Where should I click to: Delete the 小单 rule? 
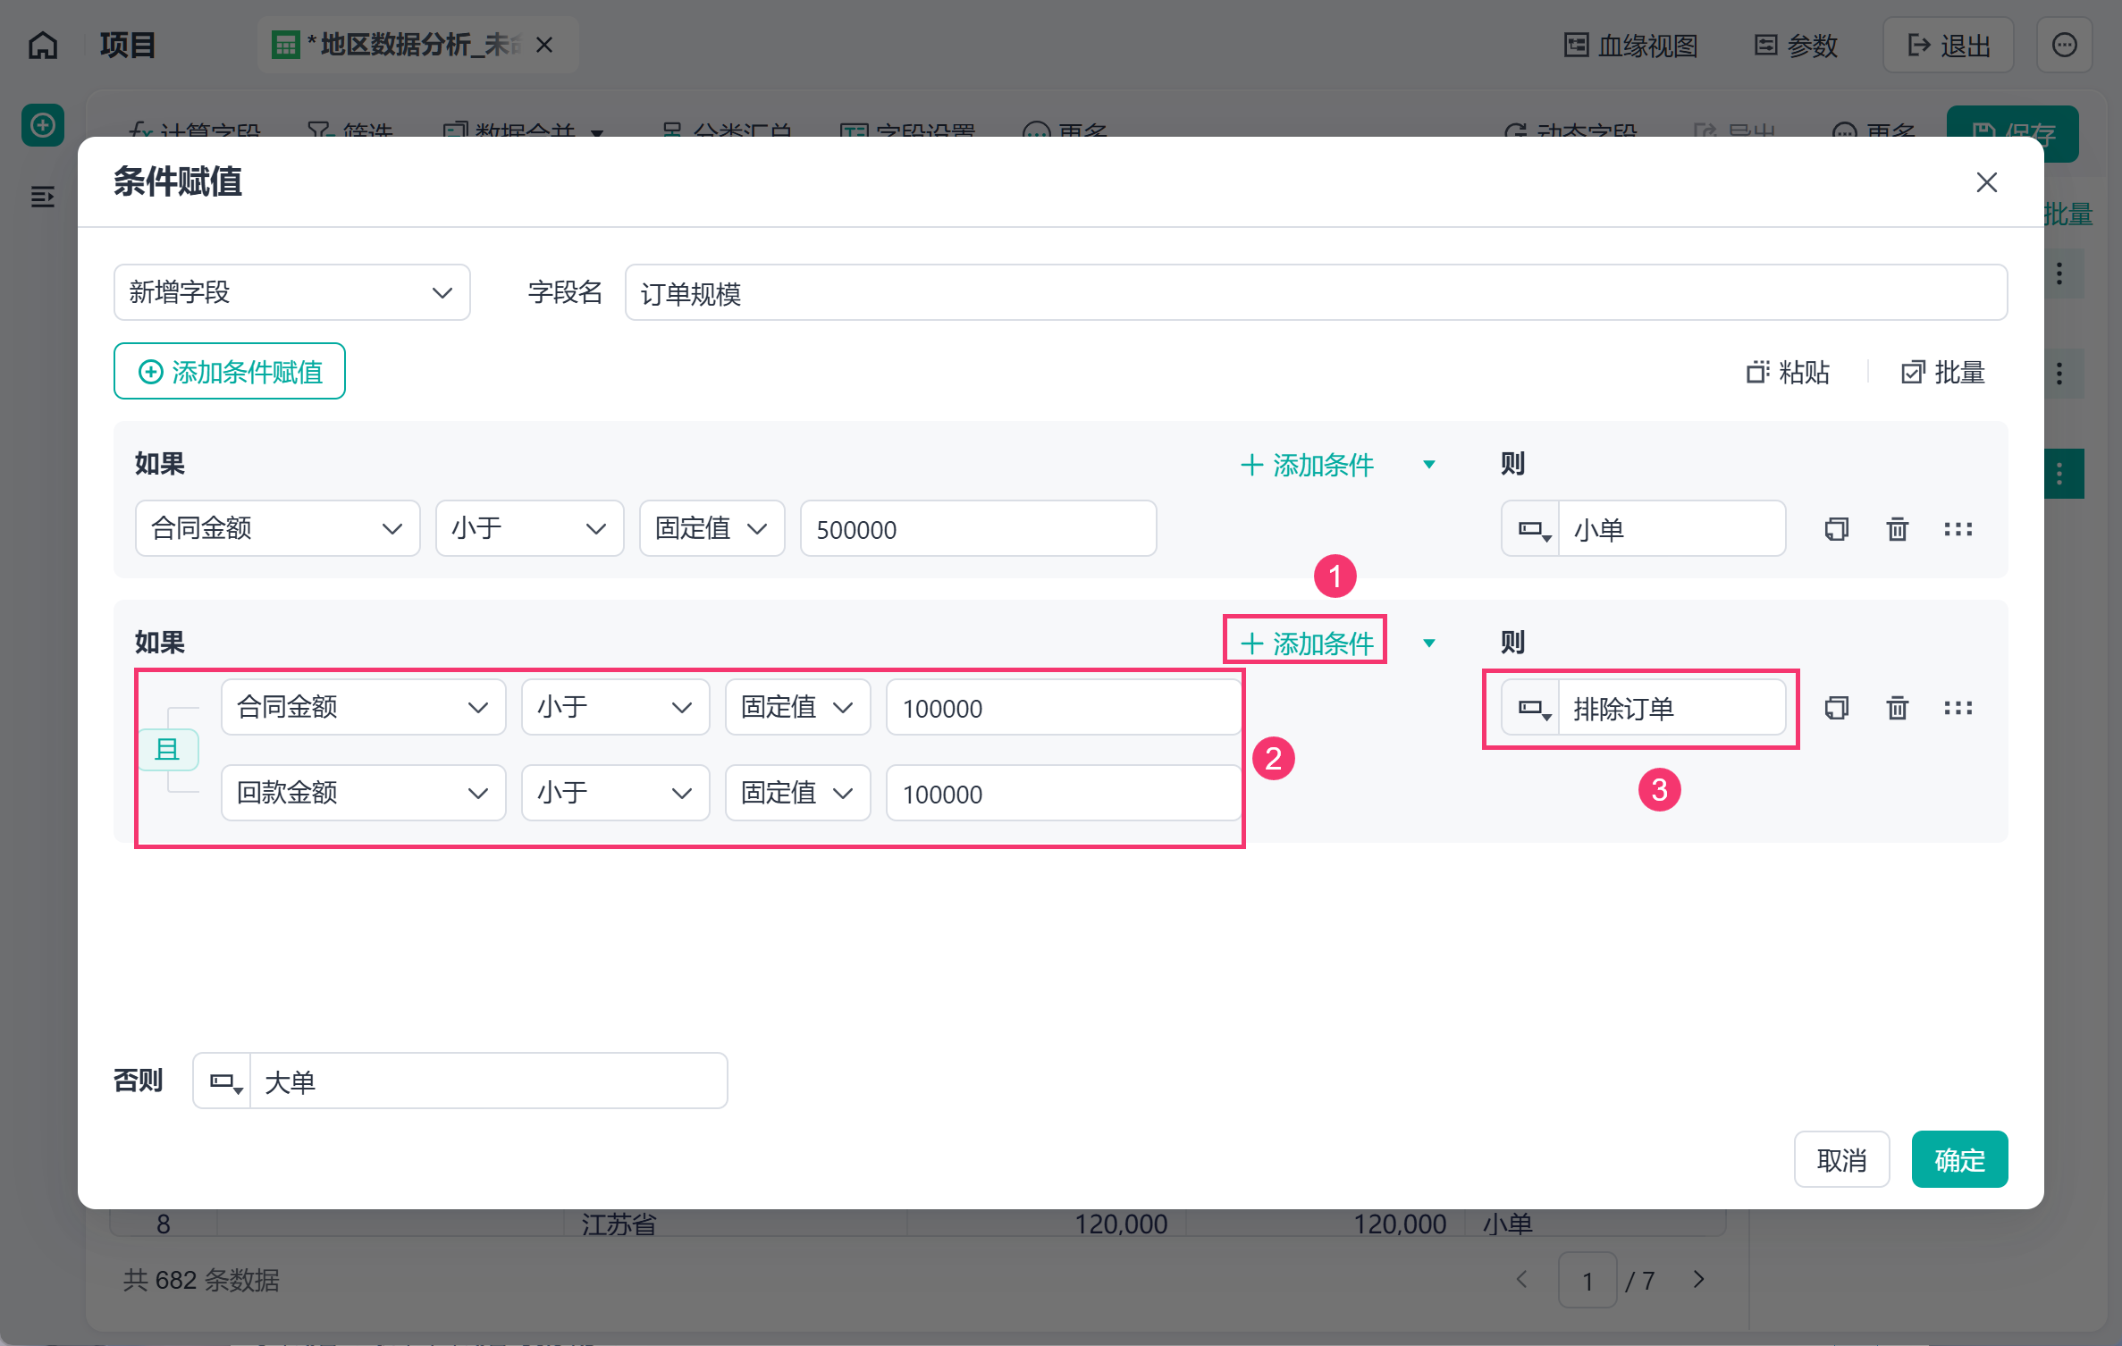[x=1898, y=529]
